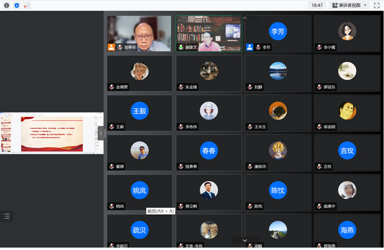The image size is (384, 250).
Task: Click the meeting timer showing 18:47
Action: [x=317, y=5]
